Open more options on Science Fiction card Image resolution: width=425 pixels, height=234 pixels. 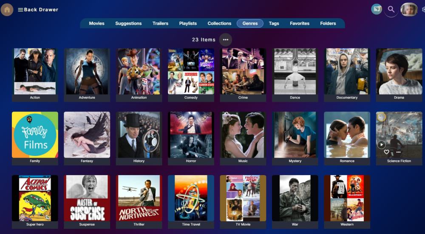398,152
